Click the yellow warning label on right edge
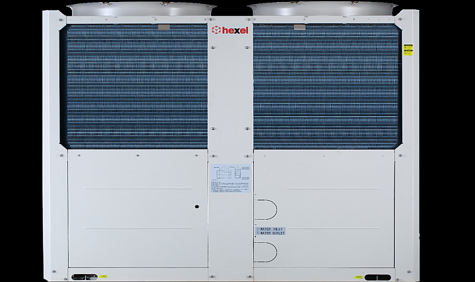This screenshot has height=282, width=475. click(x=408, y=49)
